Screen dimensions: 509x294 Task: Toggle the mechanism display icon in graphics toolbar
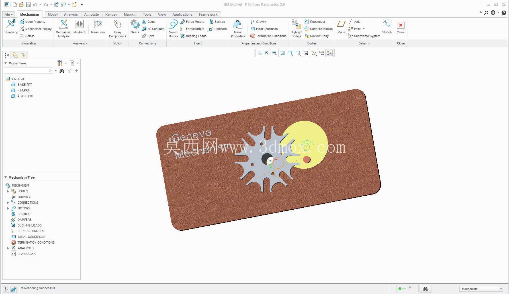pyautogui.click(x=329, y=53)
